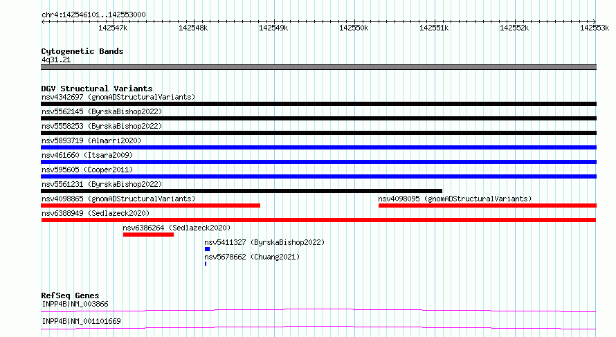Select the red bar under nsv4098865

click(x=150, y=206)
